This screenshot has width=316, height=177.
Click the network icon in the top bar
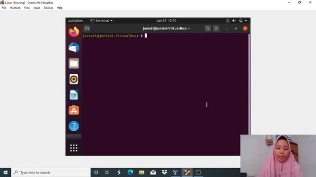tap(228, 21)
